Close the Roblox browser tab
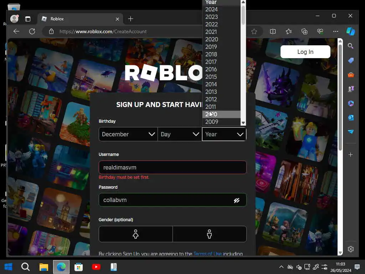 click(117, 19)
